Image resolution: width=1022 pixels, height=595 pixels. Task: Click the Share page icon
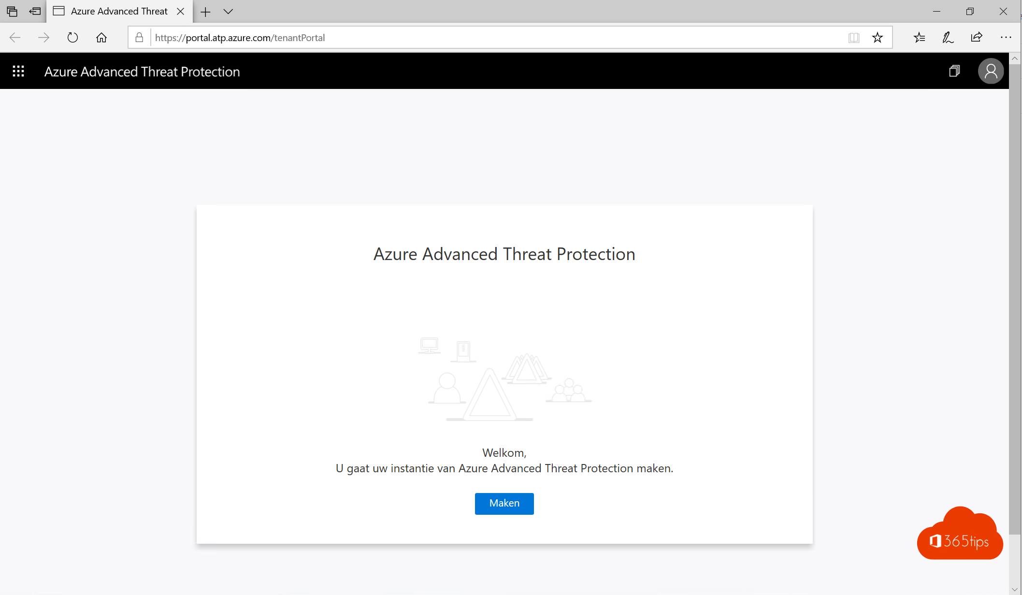(977, 37)
